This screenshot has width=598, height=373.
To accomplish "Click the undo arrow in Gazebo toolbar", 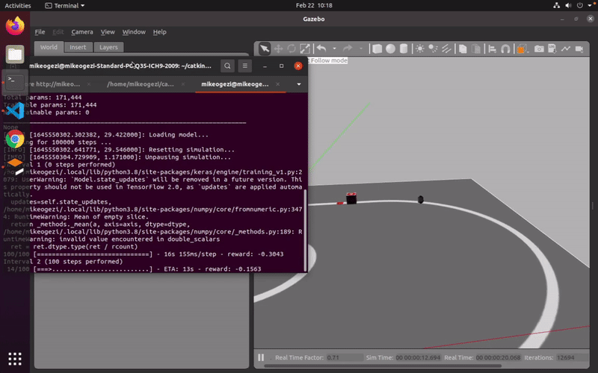I will point(321,48).
